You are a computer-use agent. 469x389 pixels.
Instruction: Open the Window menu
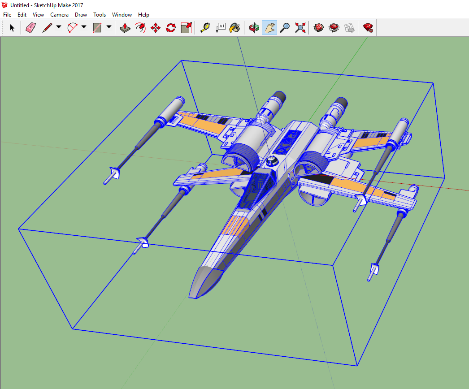click(122, 15)
